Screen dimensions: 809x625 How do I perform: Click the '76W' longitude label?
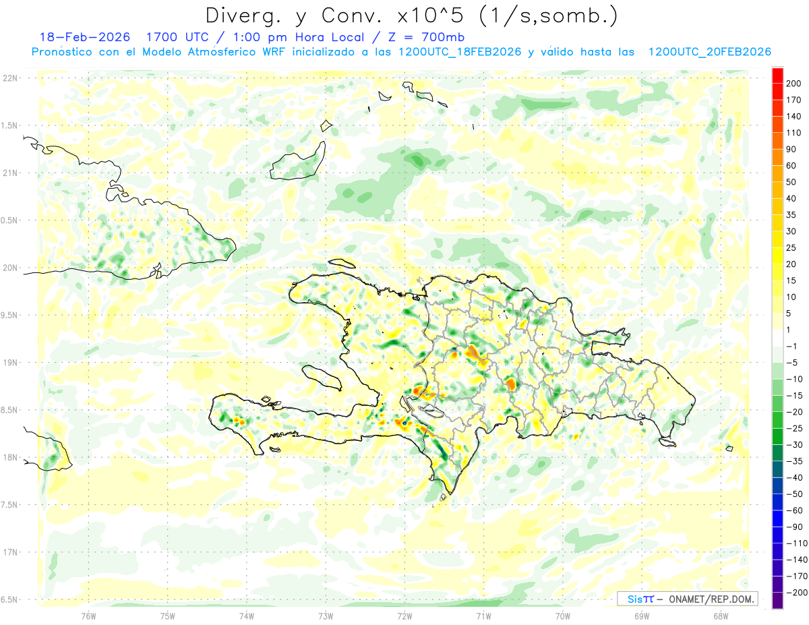click(88, 615)
